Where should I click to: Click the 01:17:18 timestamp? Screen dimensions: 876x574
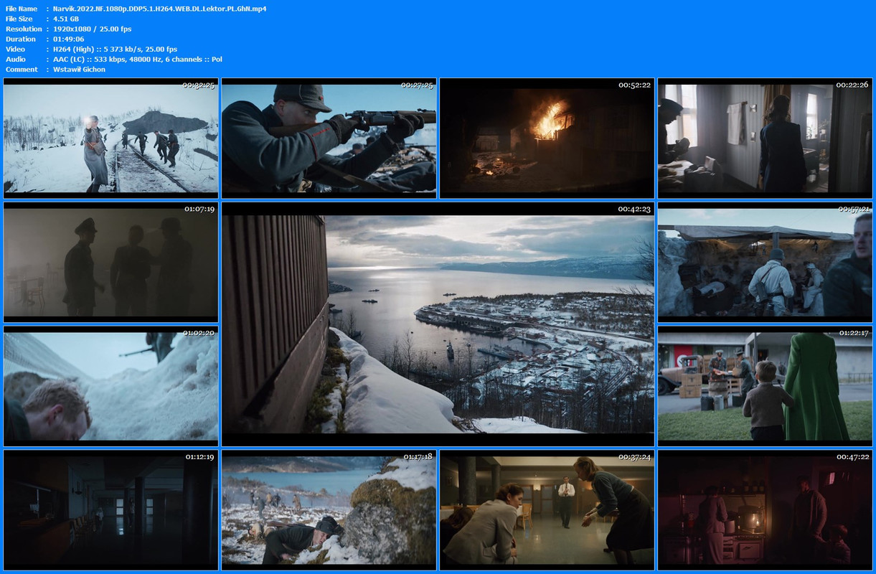point(417,456)
